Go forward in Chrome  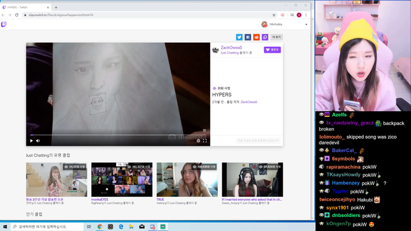pyautogui.click(x=10, y=15)
